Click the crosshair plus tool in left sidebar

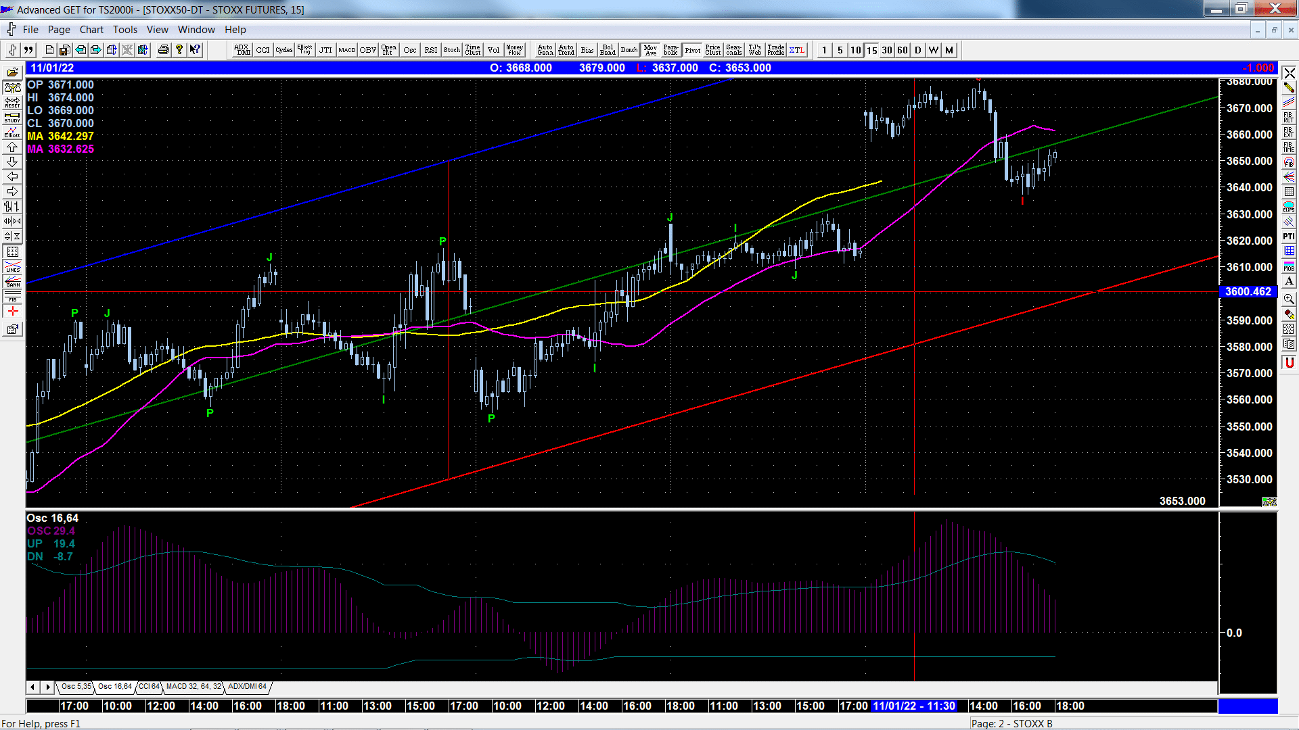tap(12, 311)
